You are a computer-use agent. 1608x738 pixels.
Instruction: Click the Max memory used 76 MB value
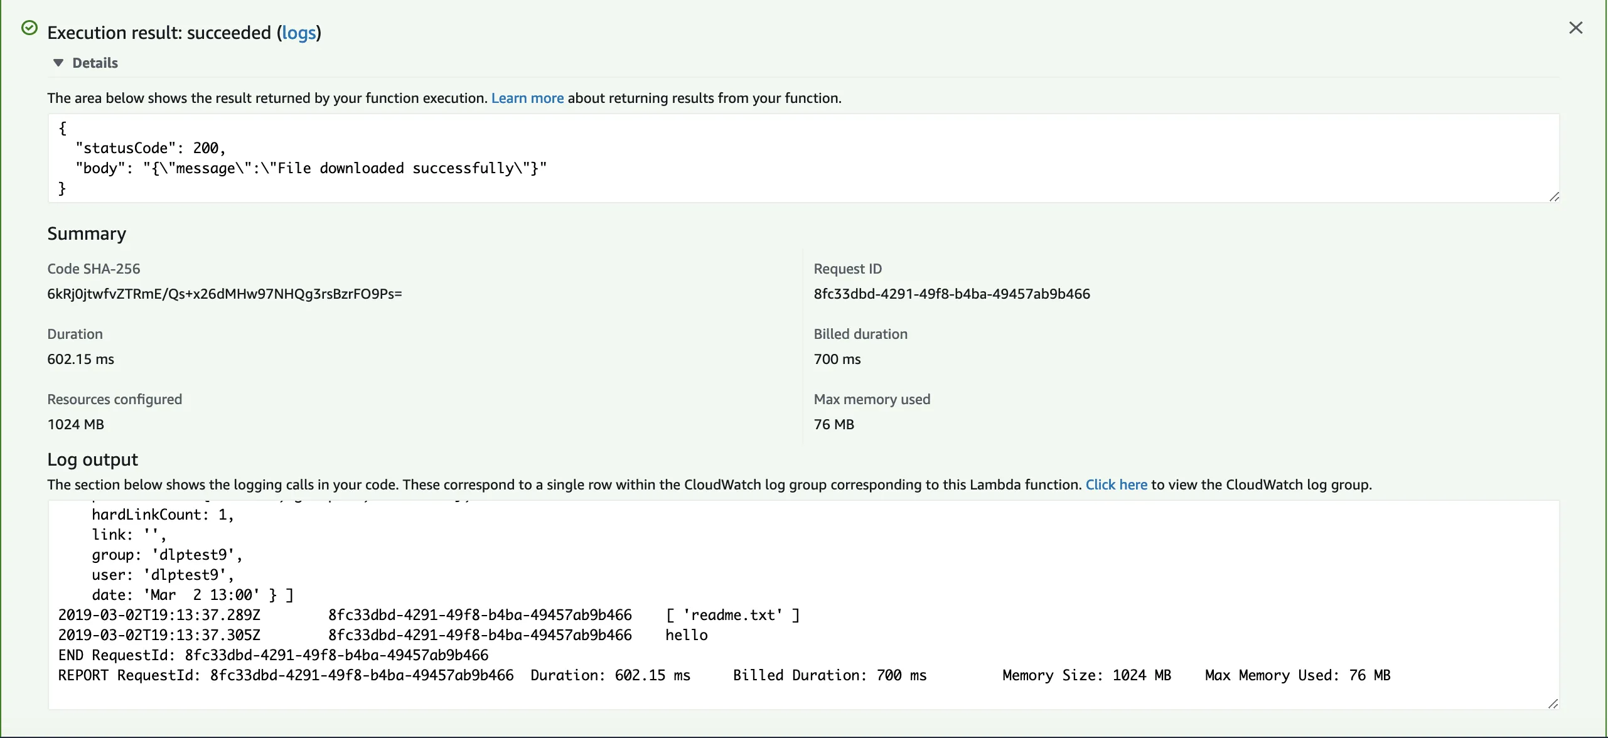click(833, 424)
